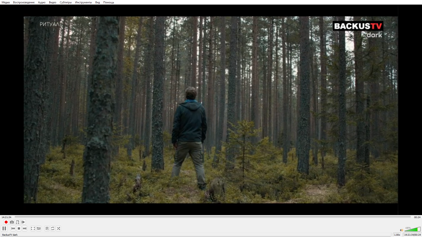Viewport: 422px width, 237px height.
Task: Toggle fullscreen video mode
Action: click(33, 228)
